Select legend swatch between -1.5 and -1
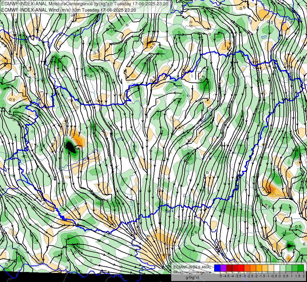 [x=265, y=268]
